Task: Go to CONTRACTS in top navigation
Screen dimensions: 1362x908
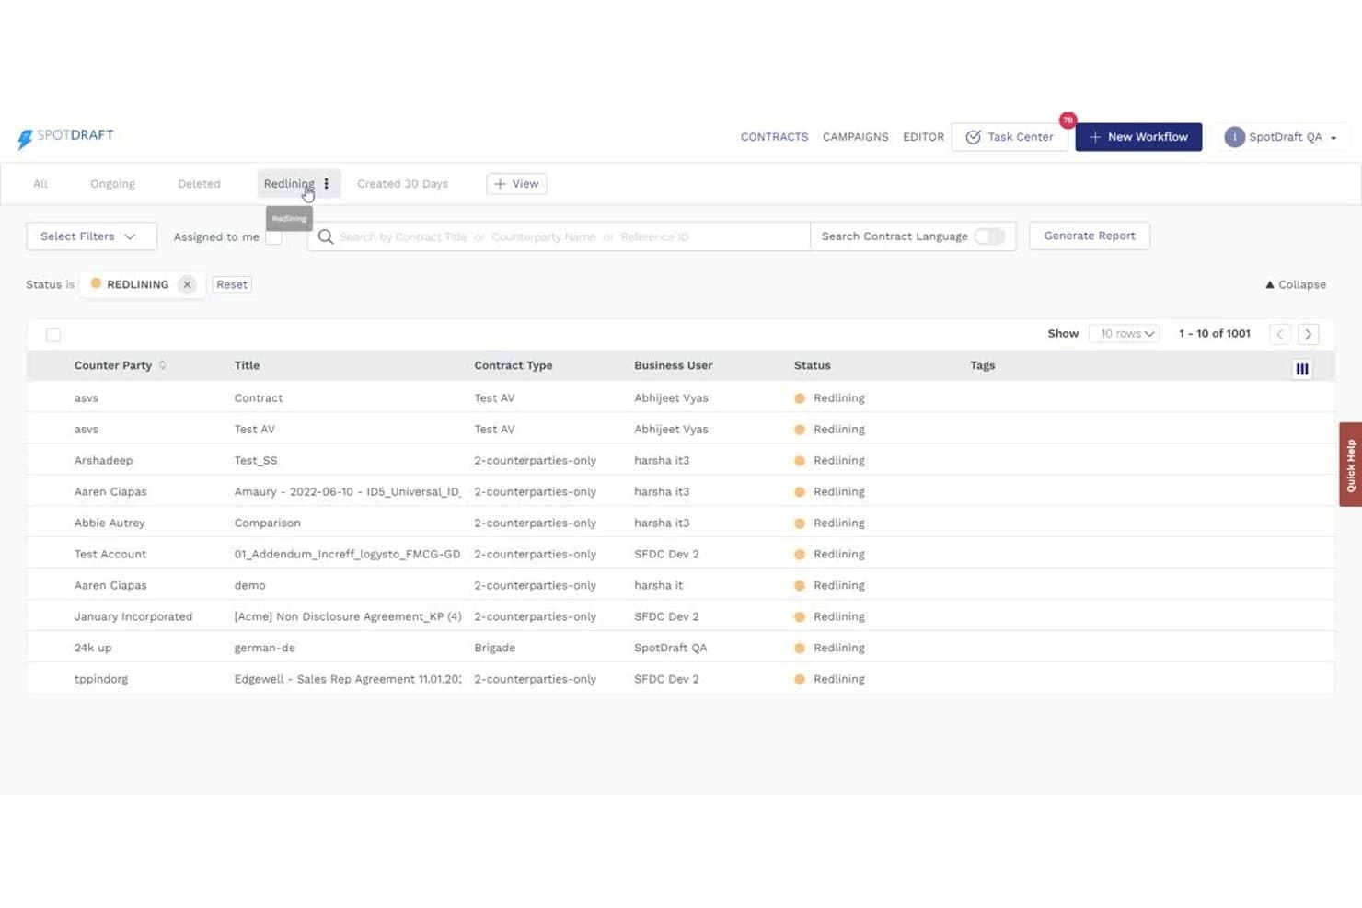Action: (774, 137)
